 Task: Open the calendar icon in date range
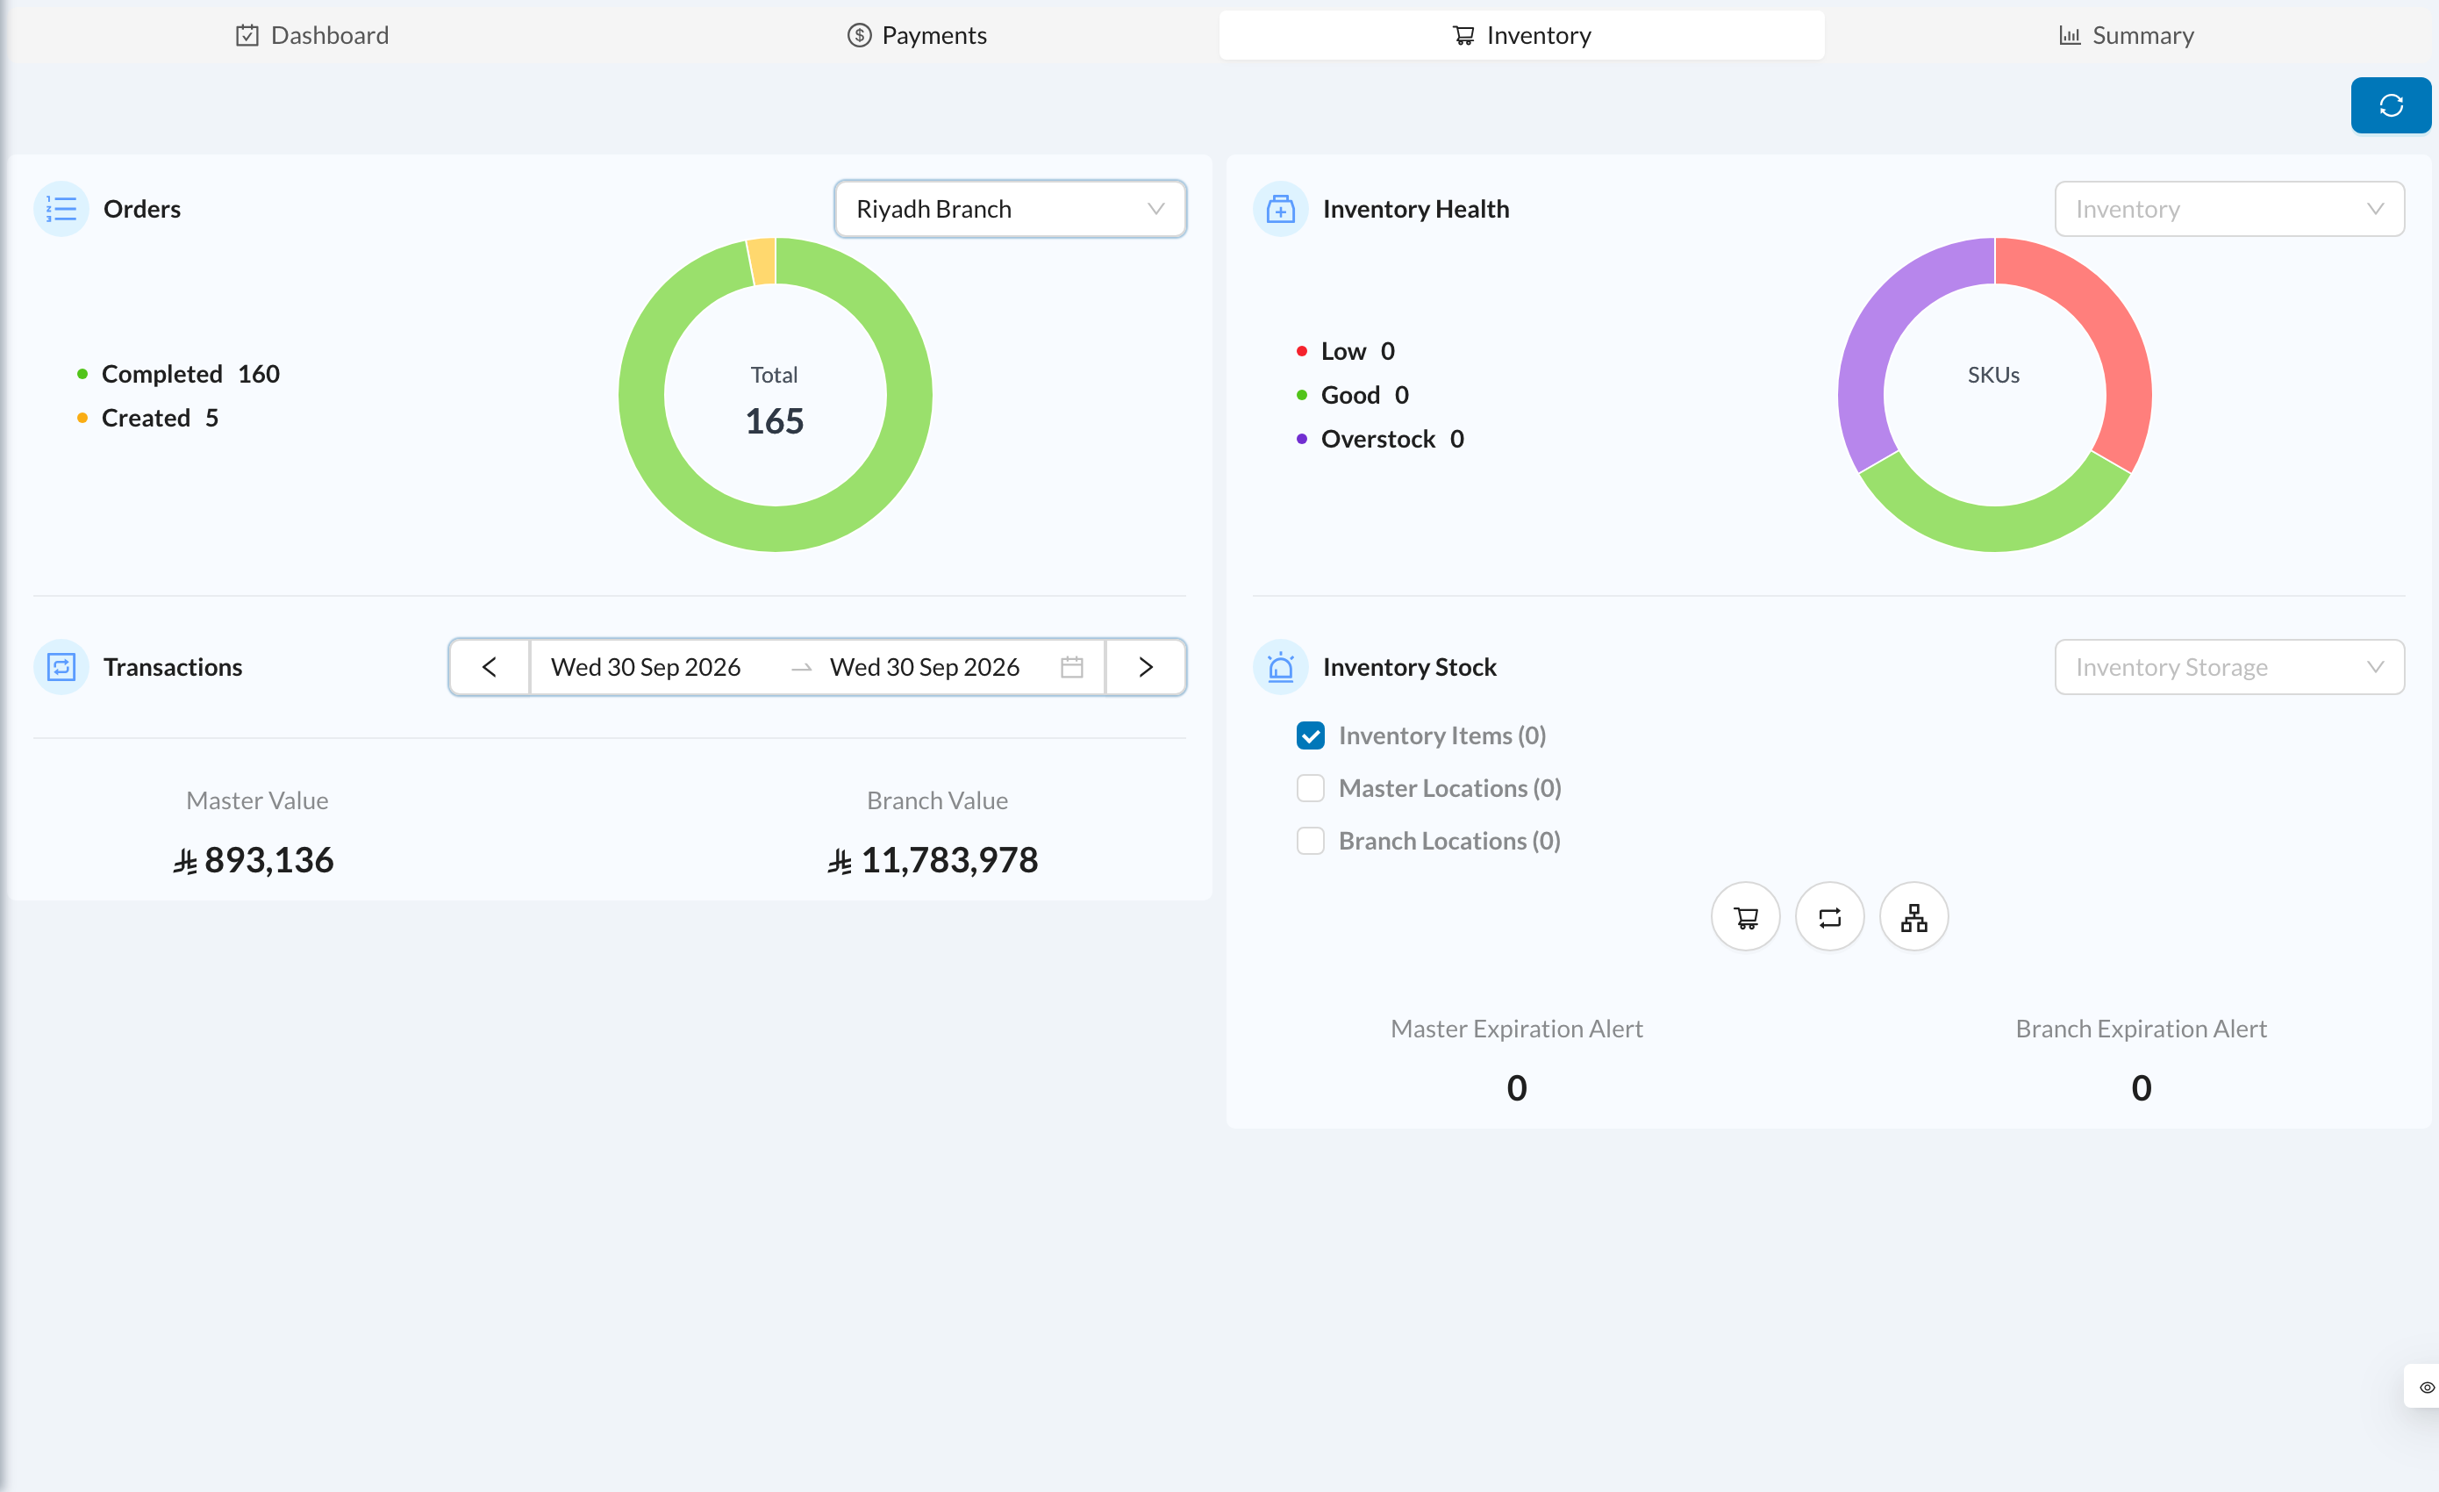1071,667
